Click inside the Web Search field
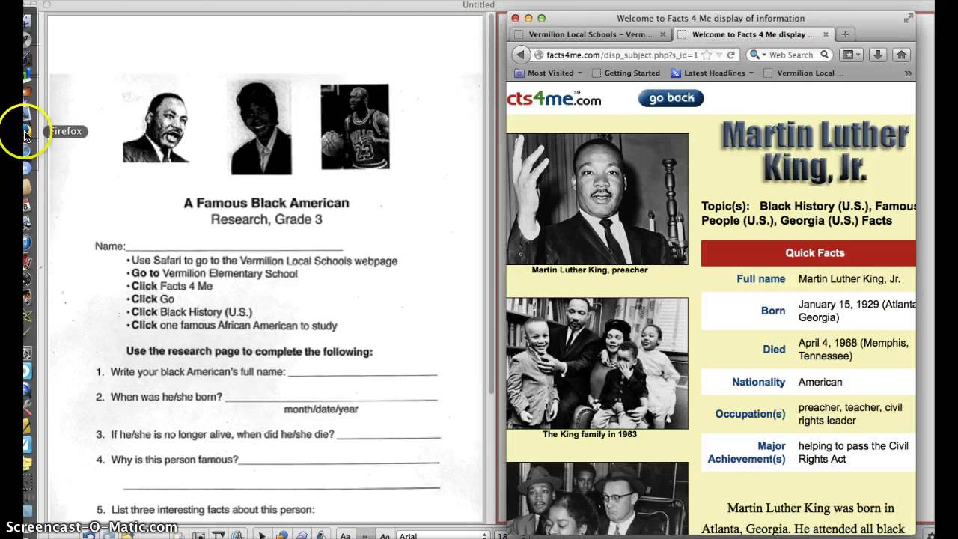Viewport: 958px width, 539px height. (791, 55)
